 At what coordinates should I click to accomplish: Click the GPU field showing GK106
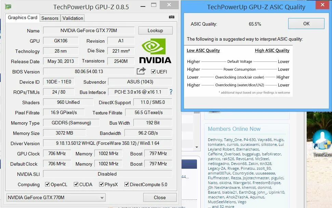61,41
